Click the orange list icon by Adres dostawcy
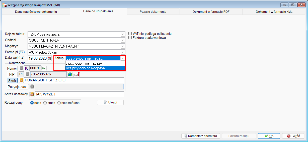Viewport: 308px width, 142px height. tap(32, 94)
